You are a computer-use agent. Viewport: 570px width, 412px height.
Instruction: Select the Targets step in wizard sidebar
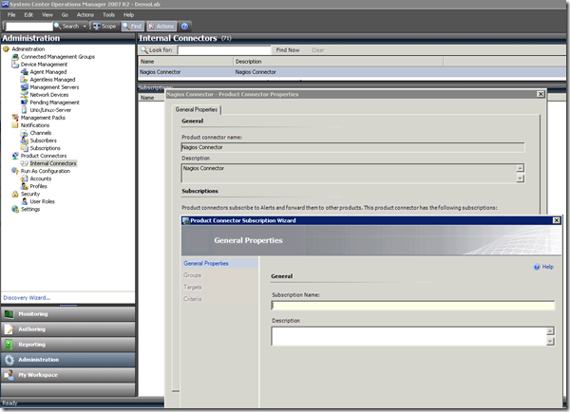coord(192,288)
